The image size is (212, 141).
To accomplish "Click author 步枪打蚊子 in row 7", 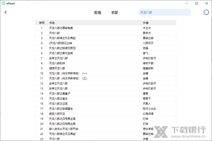I will coord(149,58).
